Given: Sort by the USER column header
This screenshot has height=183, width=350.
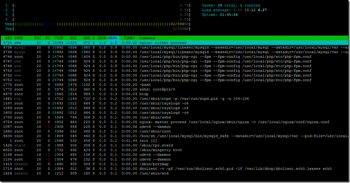Looking at the screenshot, I should point(19,38).
